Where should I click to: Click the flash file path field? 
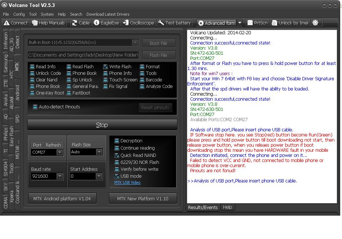(x=83, y=55)
